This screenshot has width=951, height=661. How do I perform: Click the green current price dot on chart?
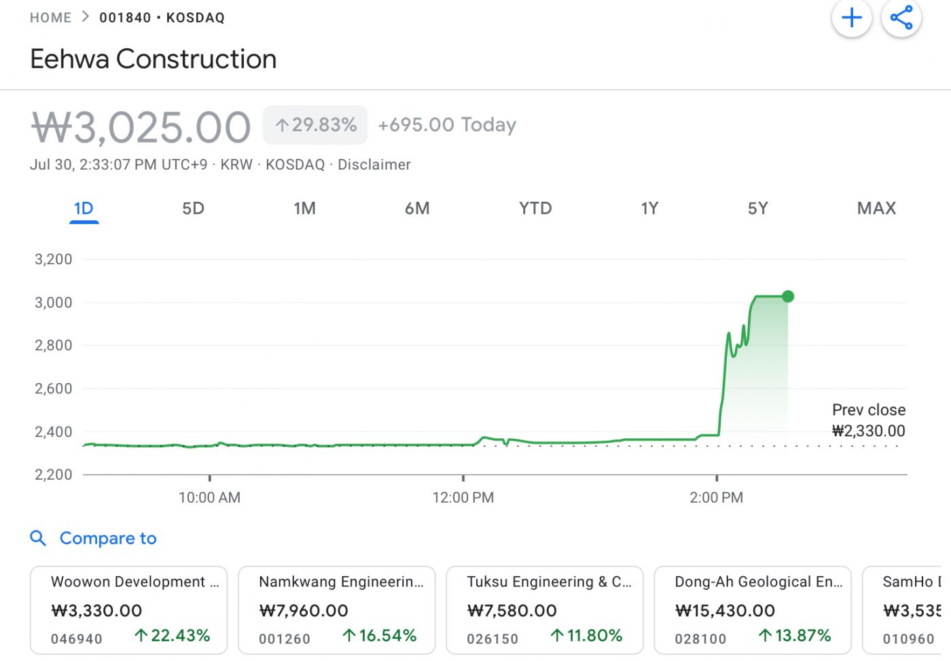click(788, 296)
